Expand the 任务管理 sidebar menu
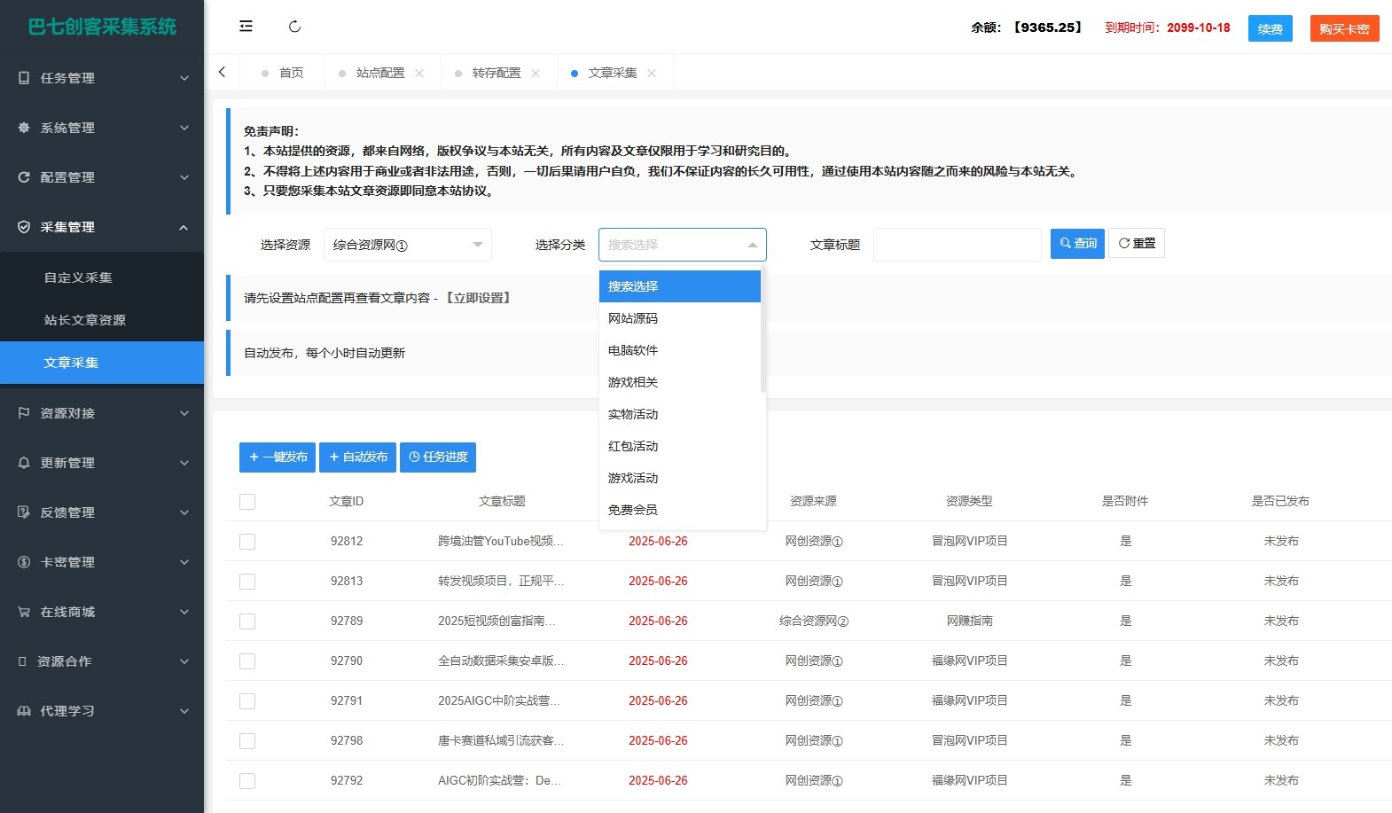The height and width of the screenshot is (813, 1392). (102, 78)
